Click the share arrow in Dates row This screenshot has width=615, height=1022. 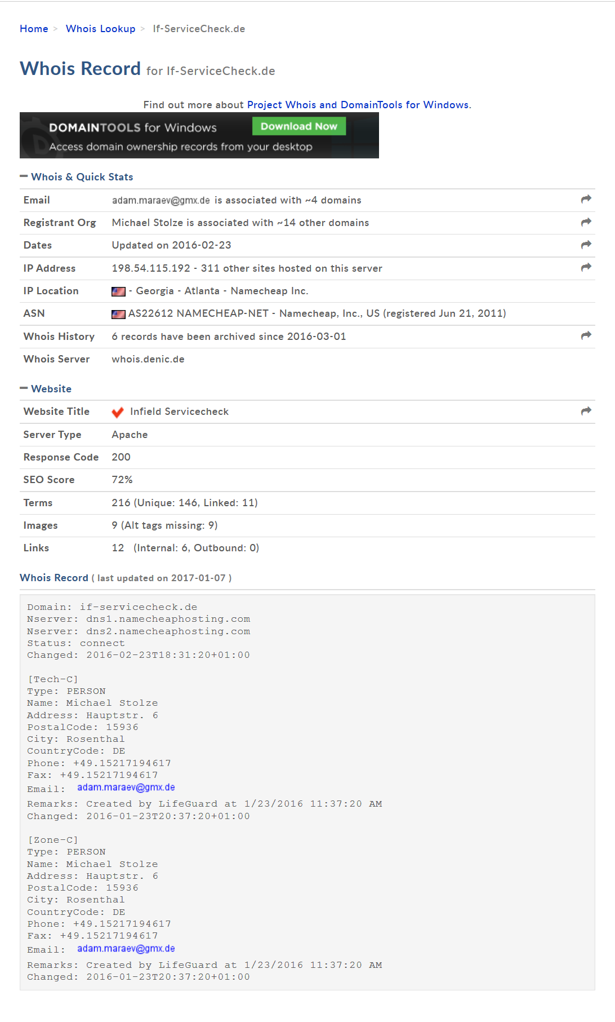pyautogui.click(x=586, y=245)
